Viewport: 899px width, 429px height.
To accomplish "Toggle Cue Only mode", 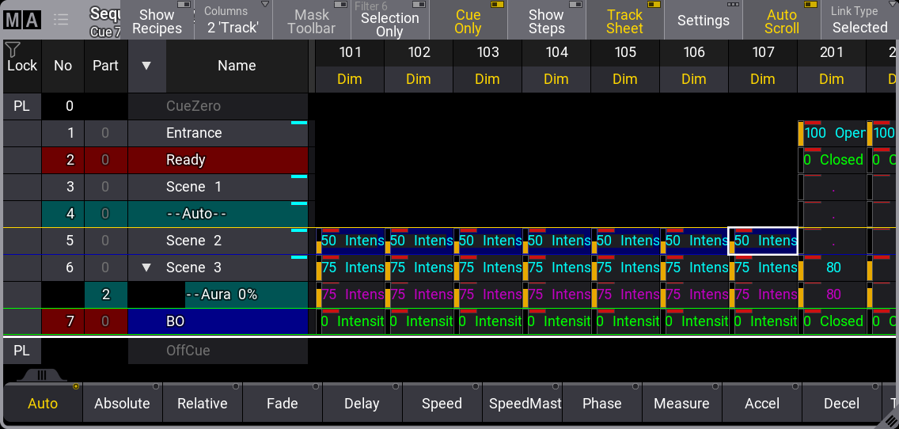I will (468, 21).
